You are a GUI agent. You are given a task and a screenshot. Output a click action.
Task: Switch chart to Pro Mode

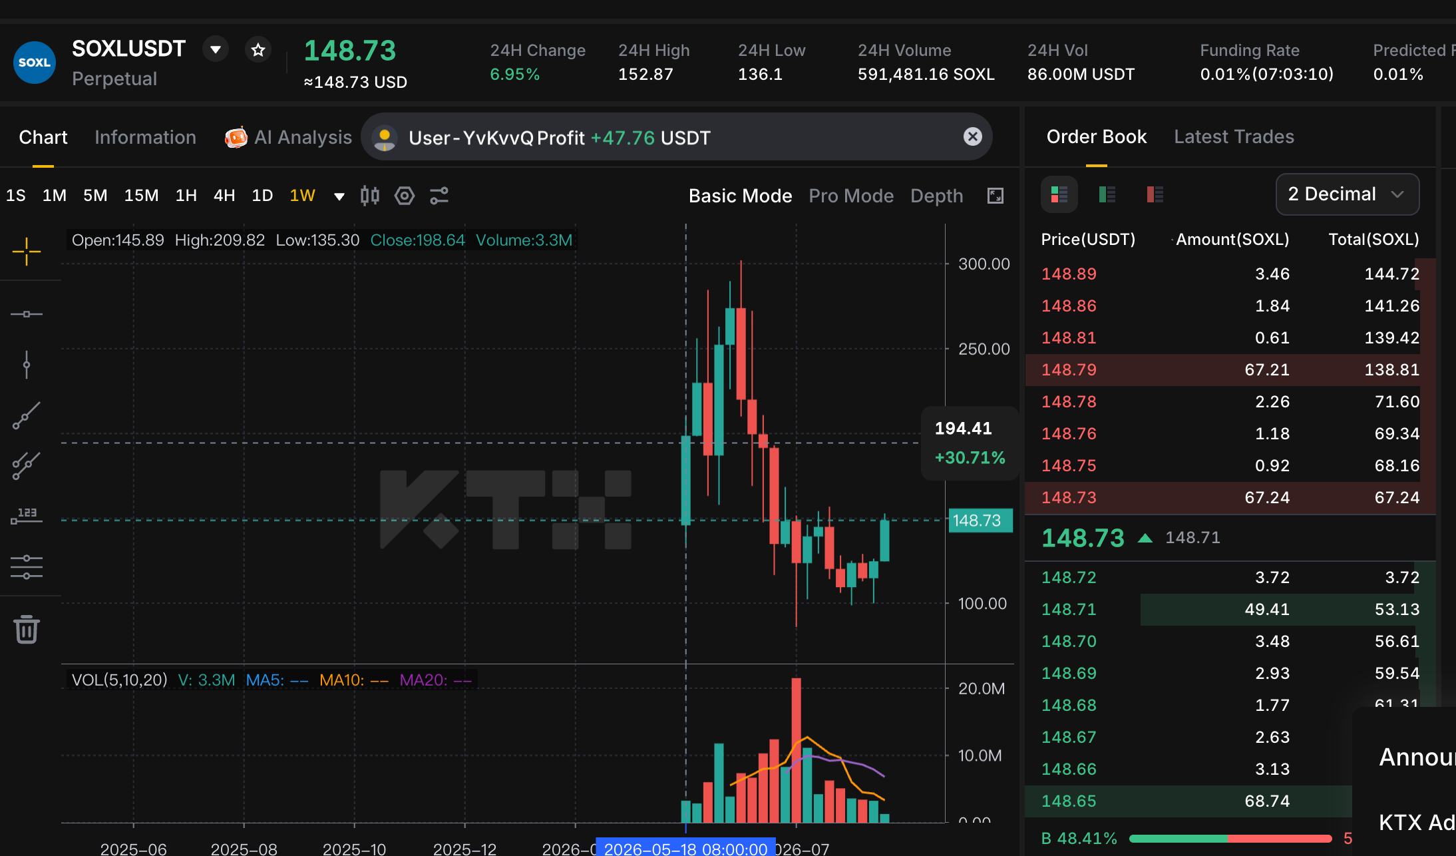[x=851, y=196]
